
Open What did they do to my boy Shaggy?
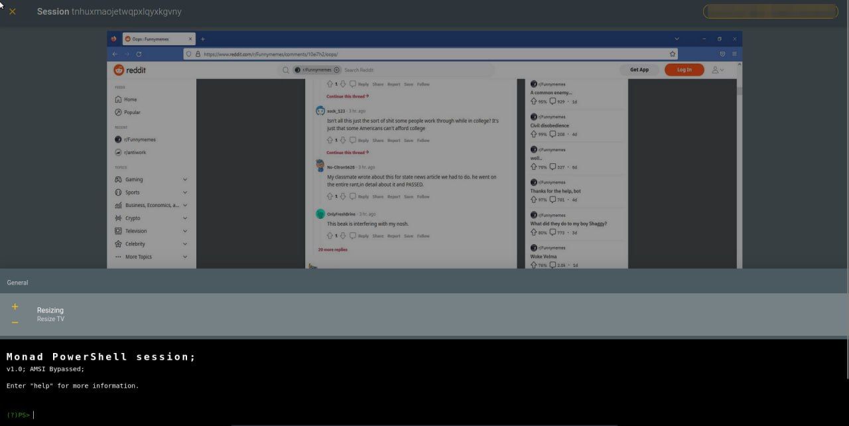click(568, 224)
